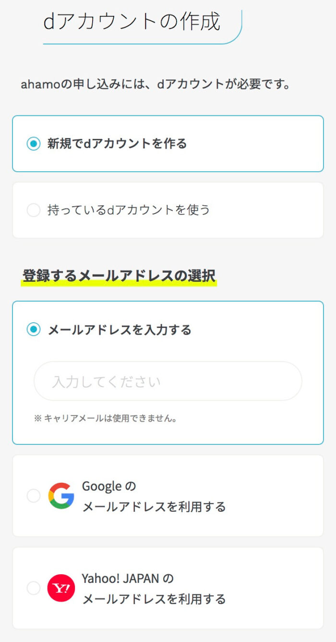Click the Google の メールアドレスを利用する text
336x642 pixels.
click(154, 496)
